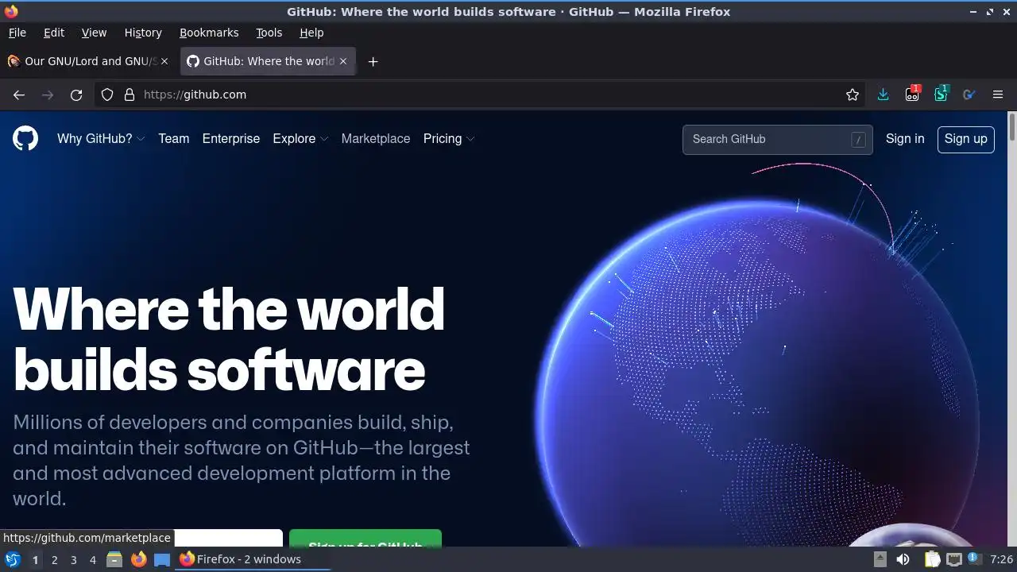The image size is (1017, 572).
Task: Open the Firefox hamburger application menu
Action: coord(998,95)
